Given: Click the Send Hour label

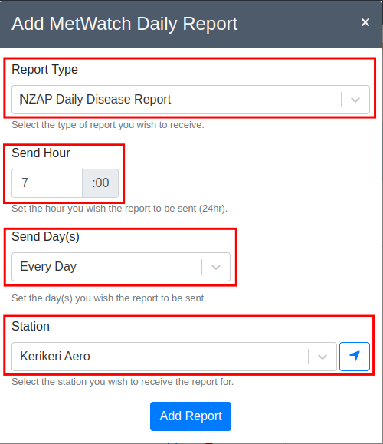Looking at the screenshot, I should [x=41, y=153].
